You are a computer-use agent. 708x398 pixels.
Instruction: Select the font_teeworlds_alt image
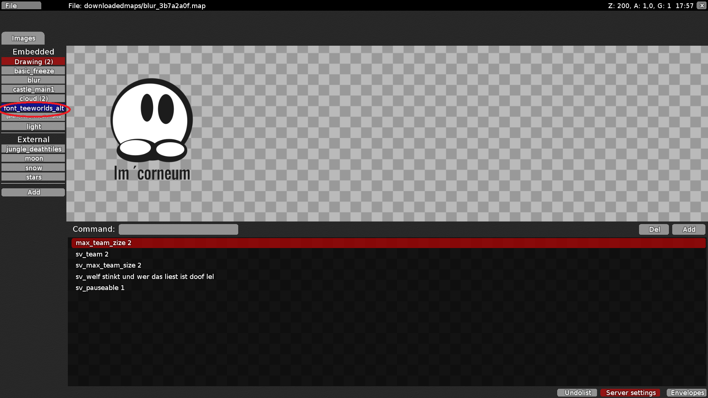click(x=33, y=108)
